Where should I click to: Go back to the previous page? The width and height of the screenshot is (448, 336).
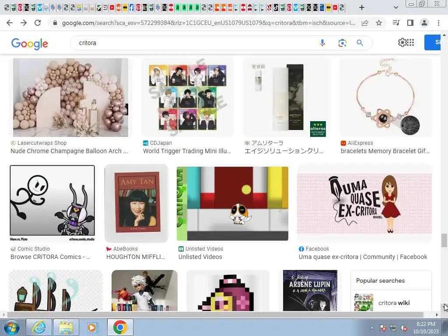pos(10,23)
